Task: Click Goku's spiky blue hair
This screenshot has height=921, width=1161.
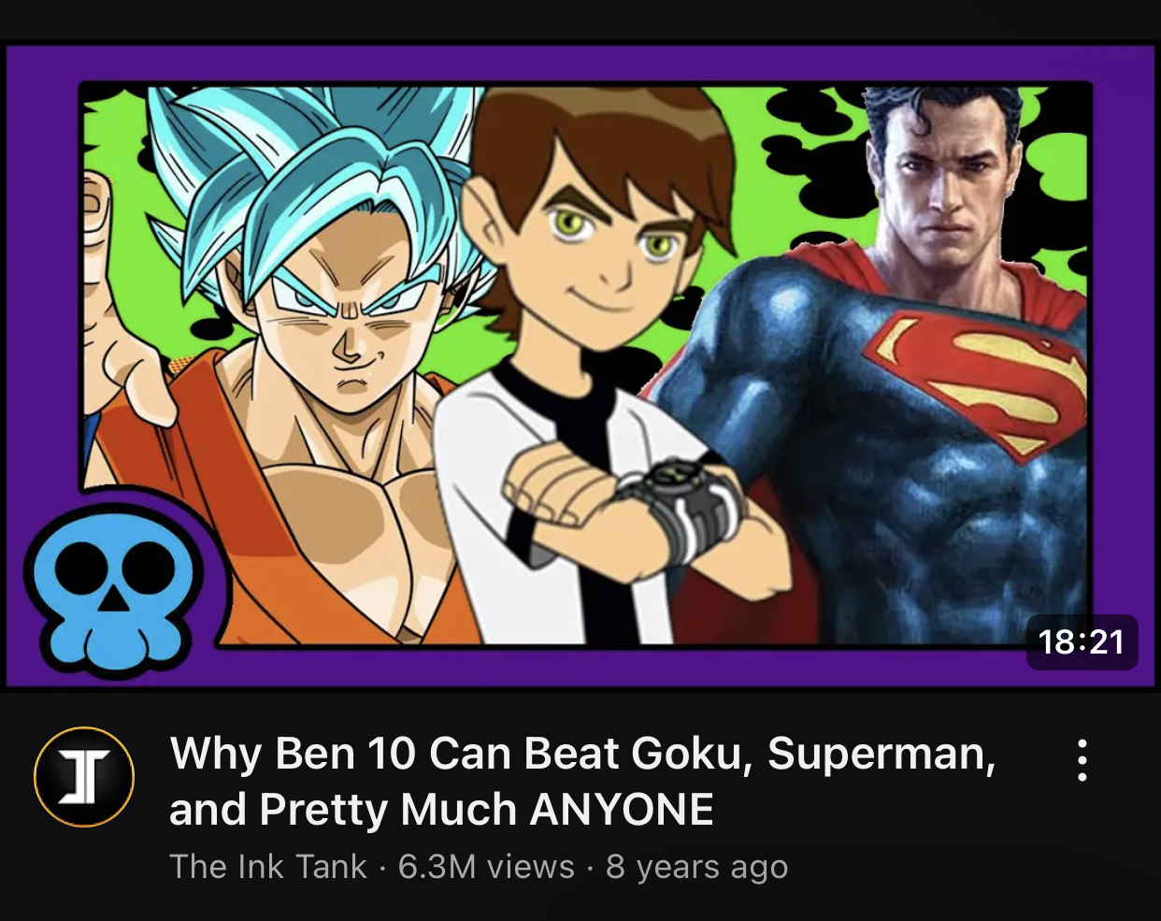Action: [x=308, y=178]
